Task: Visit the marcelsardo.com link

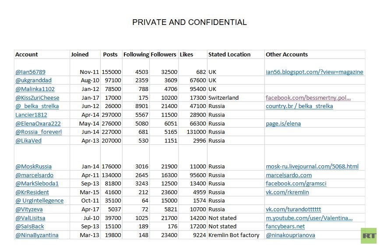Action: point(289,175)
